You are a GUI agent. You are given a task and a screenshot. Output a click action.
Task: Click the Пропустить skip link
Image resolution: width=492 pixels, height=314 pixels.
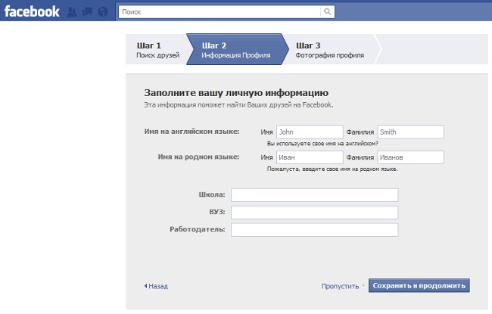coord(340,286)
